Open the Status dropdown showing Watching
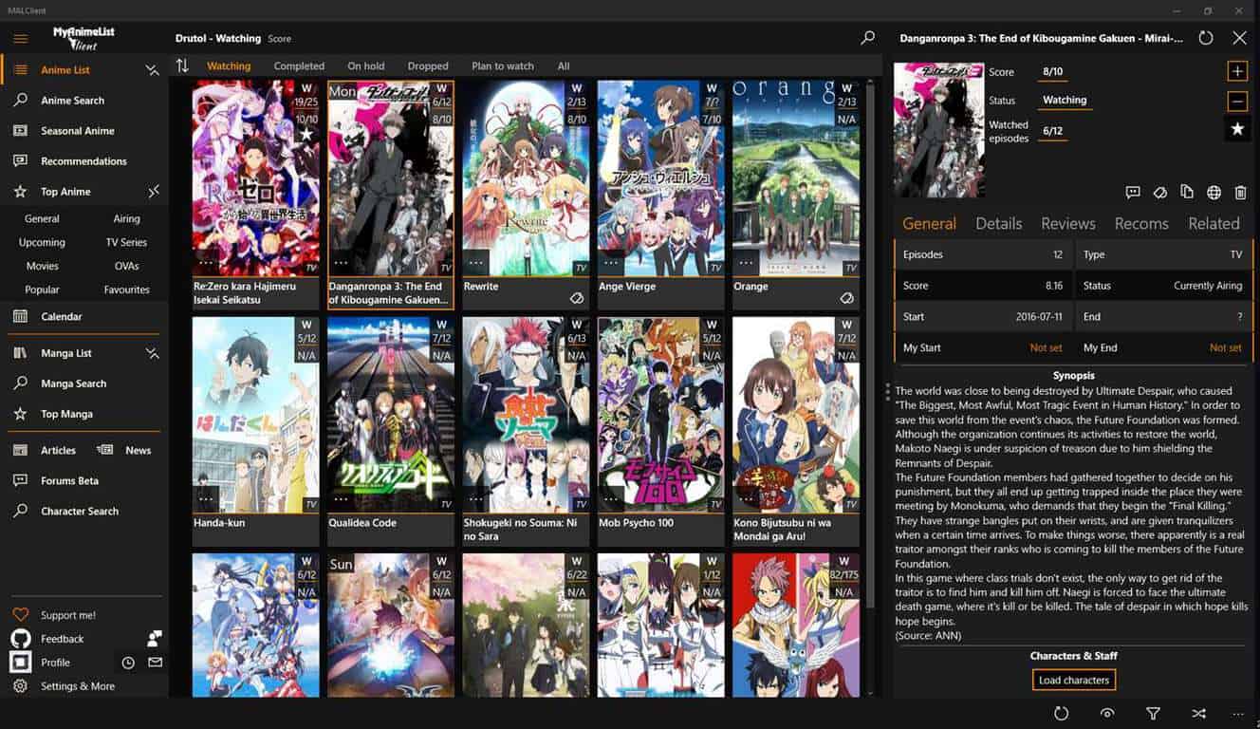 pyautogui.click(x=1065, y=101)
